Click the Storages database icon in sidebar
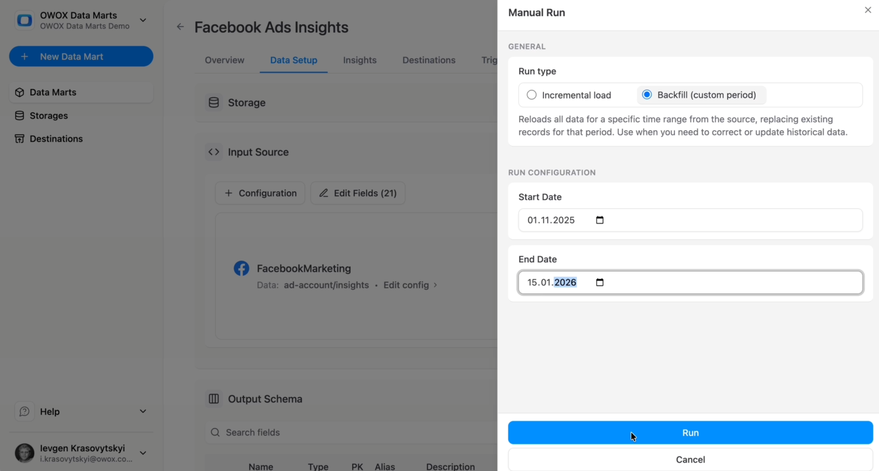Viewport: 879px width, 471px height. 19,116
